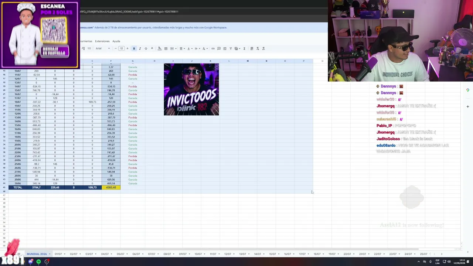This screenshot has width=473, height=266.
Task: Open the 123 number format menu
Action: point(89,48)
